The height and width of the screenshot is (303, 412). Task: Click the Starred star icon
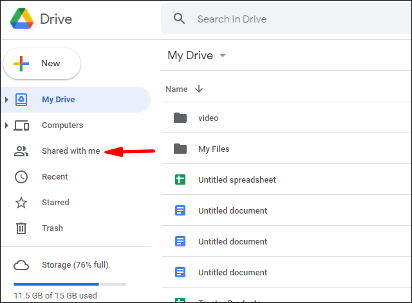click(21, 202)
